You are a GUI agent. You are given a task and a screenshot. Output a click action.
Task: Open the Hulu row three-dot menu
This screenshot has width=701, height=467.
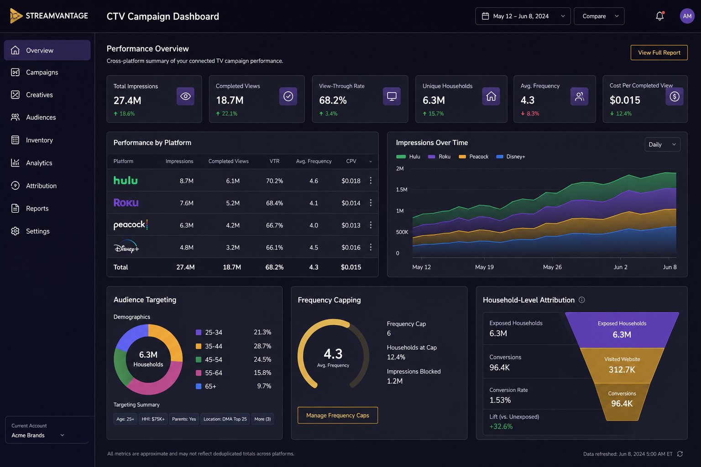pyautogui.click(x=371, y=181)
